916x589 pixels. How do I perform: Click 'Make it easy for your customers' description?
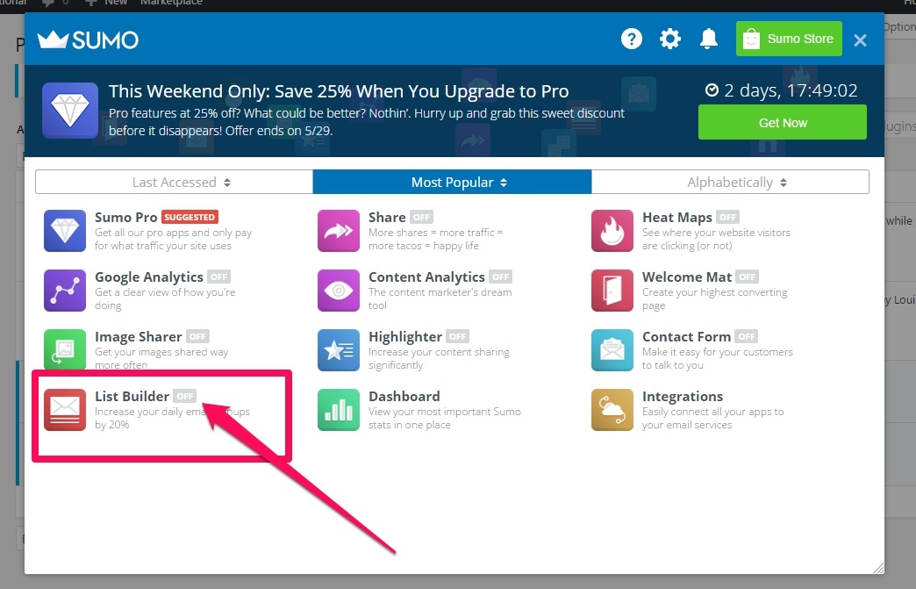click(718, 358)
